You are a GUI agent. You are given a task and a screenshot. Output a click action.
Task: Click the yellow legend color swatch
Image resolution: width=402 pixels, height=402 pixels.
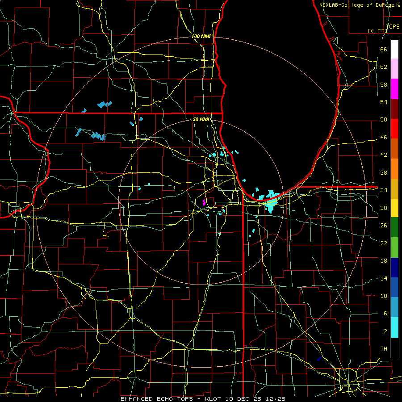click(394, 208)
